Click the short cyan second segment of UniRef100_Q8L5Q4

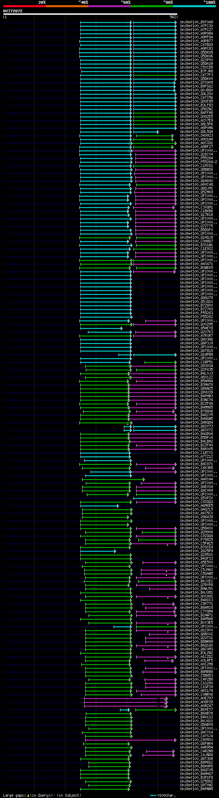pos(146,132)
